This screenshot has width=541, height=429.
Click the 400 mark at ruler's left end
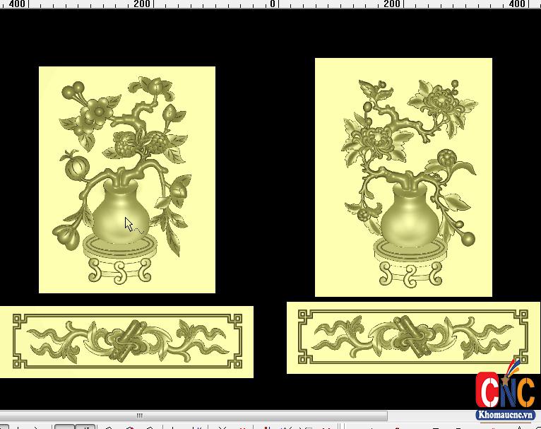17,4
